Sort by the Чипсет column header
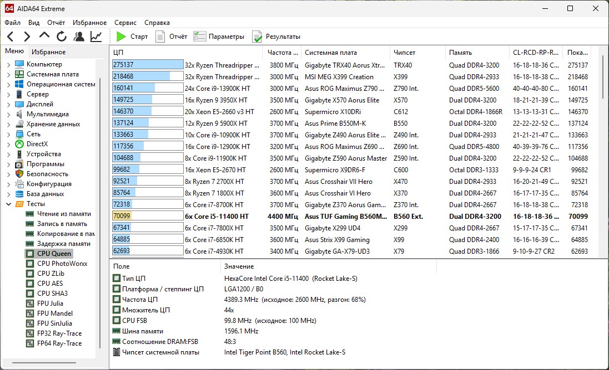 pyautogui.click(x=417, y=52)
